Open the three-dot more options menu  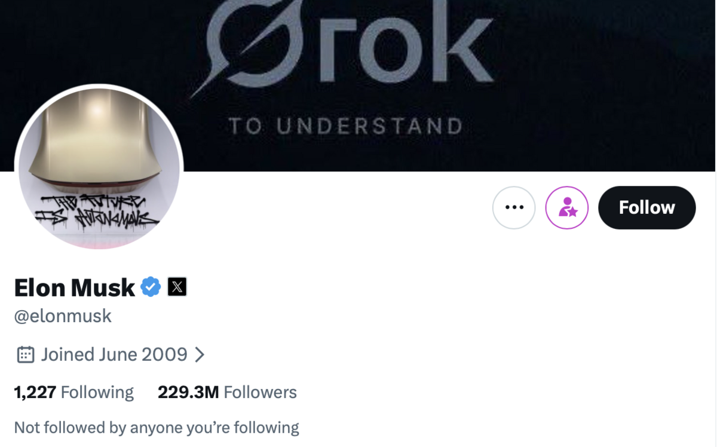[x=513, y=207]
